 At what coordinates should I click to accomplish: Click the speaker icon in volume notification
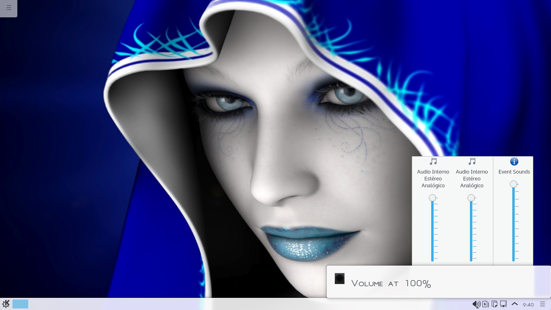click(x=340, y=279)
